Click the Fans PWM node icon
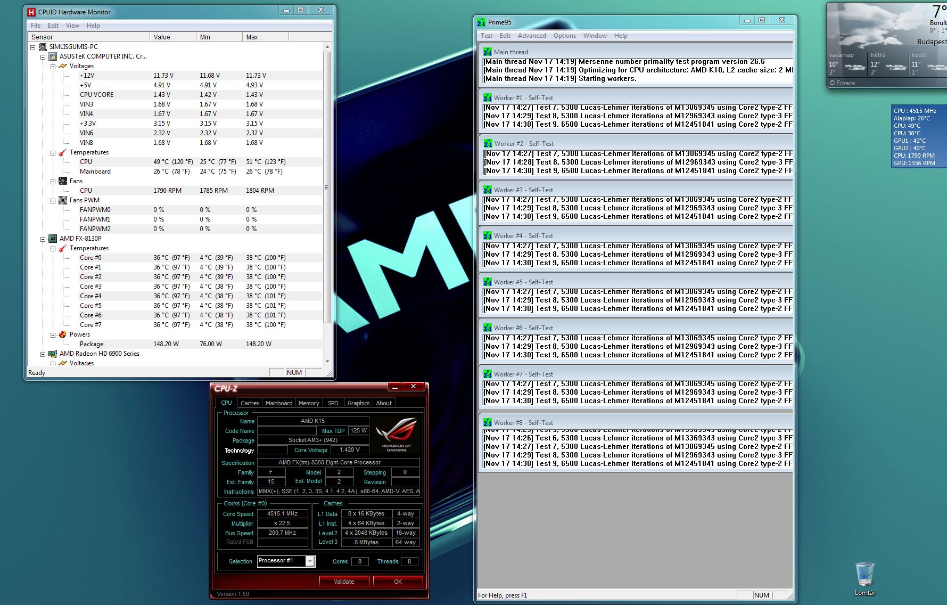Viewport: 947px width, 605px height. click(x=63, y=200)
